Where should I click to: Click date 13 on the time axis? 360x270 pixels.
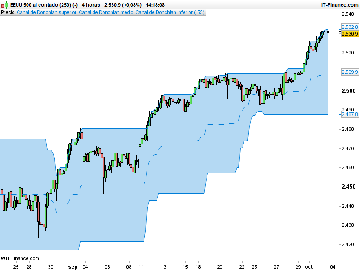click(x=163, y=267)
